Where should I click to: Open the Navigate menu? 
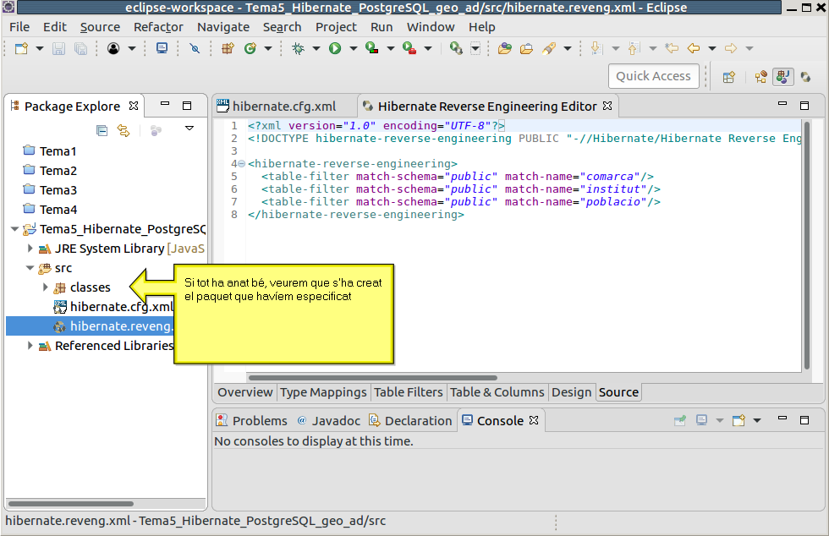(223, 27)
